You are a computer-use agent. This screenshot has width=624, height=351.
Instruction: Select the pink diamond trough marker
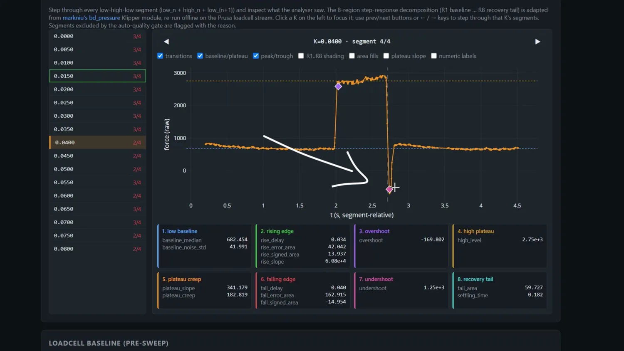(x=389, y=189)
